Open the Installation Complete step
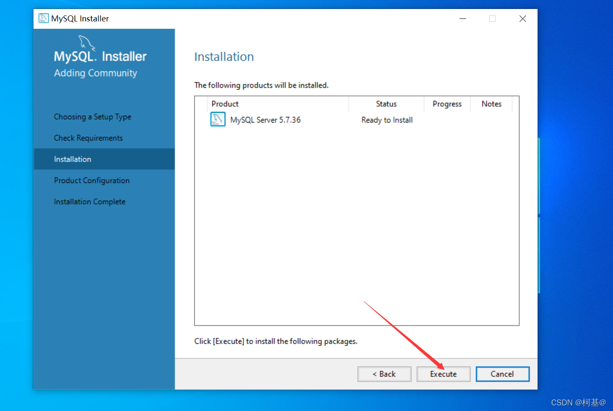This screenshot has height=411, width=613. (90, 201)
